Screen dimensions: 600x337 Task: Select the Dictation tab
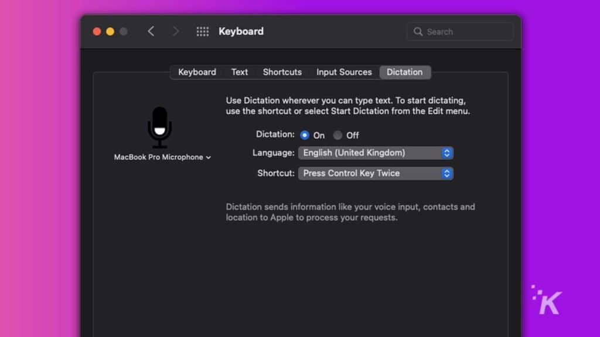point(405,72)
